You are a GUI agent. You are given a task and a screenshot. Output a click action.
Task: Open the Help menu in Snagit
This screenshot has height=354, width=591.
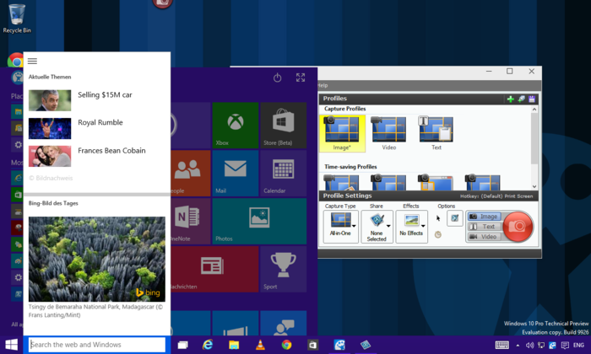(x=323, y=85)
